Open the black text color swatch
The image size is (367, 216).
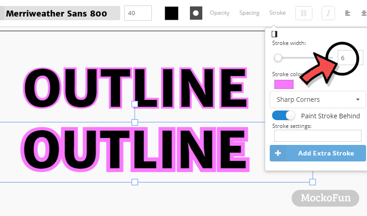click(172, 13)
